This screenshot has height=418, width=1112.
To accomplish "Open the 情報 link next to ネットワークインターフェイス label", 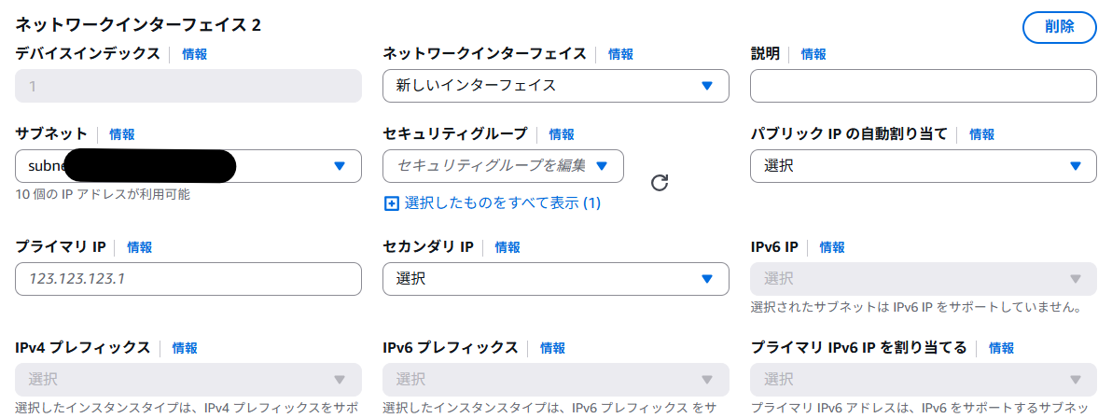I will 620,54.
